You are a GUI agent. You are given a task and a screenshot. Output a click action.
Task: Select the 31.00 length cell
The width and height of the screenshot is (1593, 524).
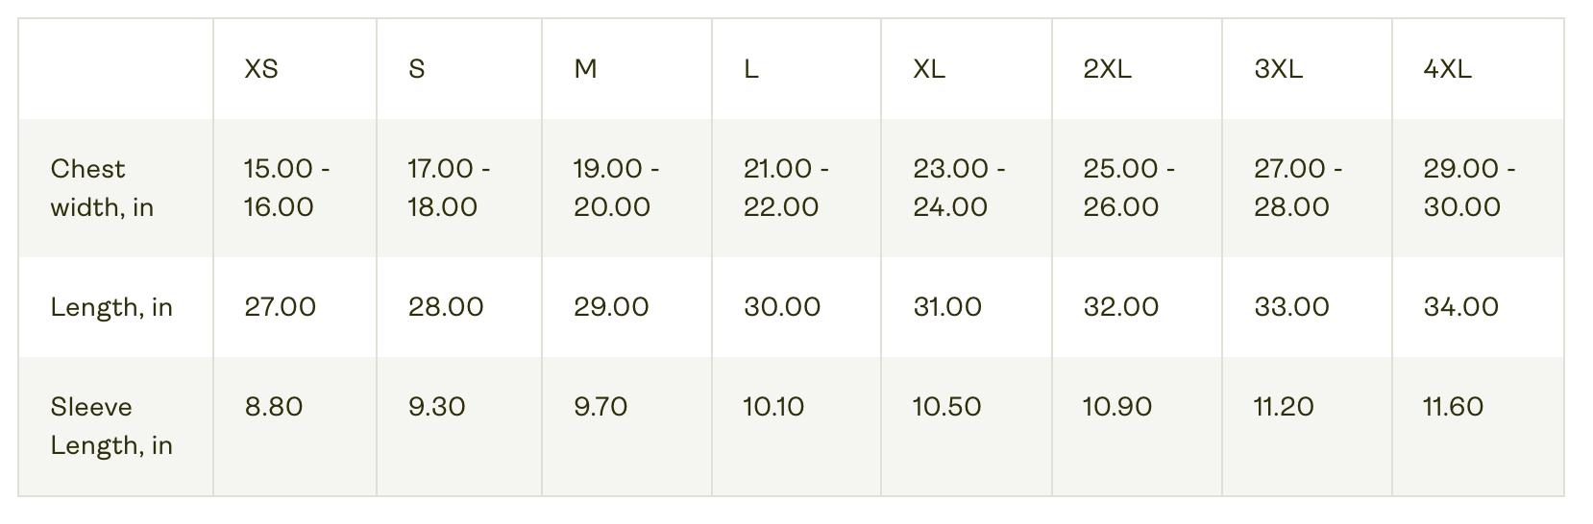tap(947, 307)
